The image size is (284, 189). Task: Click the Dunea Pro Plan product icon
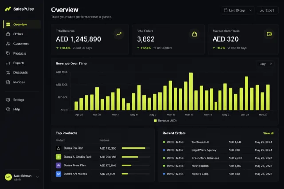pyautogui.click(x=59, y=148)
